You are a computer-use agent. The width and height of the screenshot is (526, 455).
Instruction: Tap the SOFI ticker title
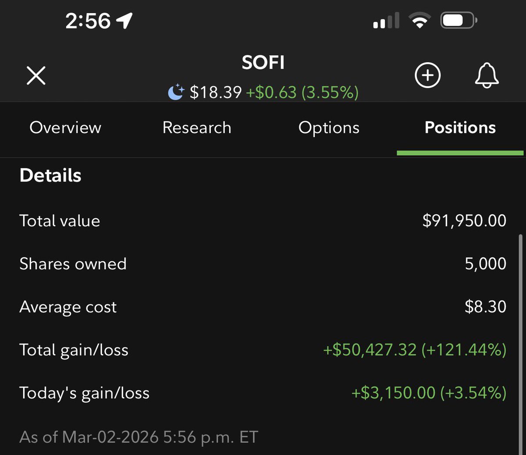pos(263,63)
